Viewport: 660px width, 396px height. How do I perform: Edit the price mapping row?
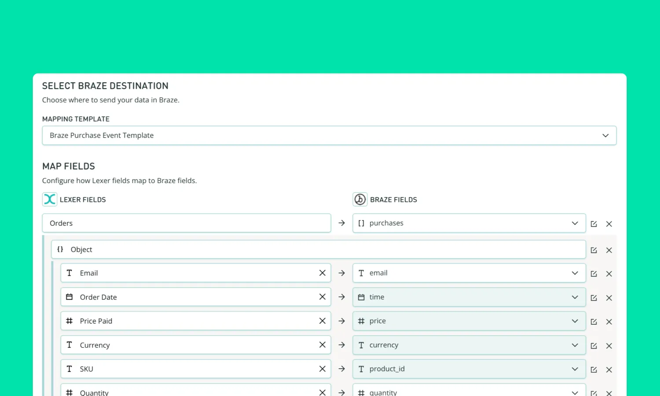coord(594,322)
